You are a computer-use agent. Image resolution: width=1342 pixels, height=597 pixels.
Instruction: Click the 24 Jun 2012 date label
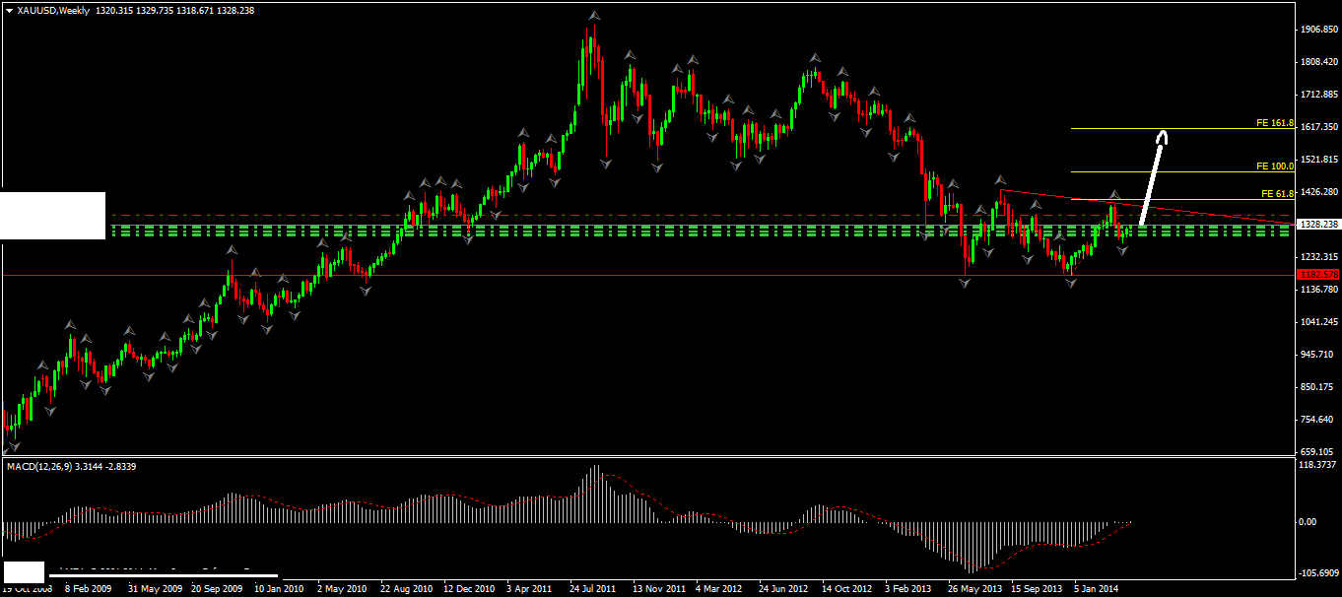(x=782, y=588)
